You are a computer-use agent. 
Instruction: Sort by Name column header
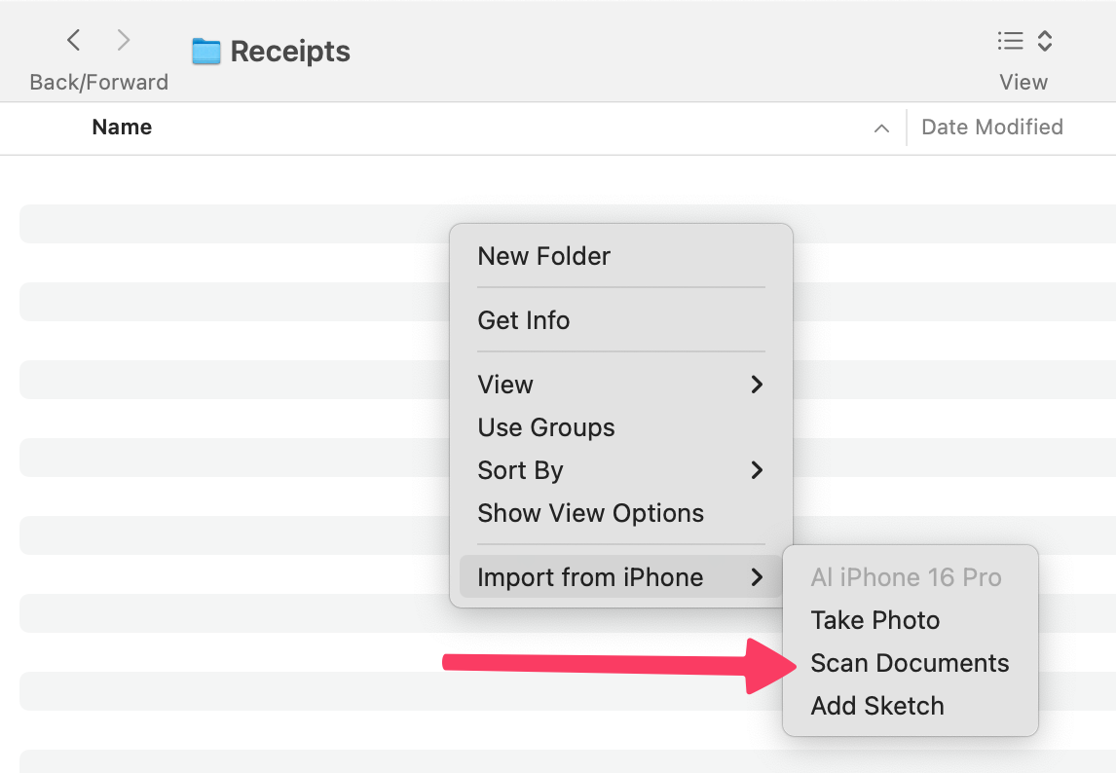122,128
